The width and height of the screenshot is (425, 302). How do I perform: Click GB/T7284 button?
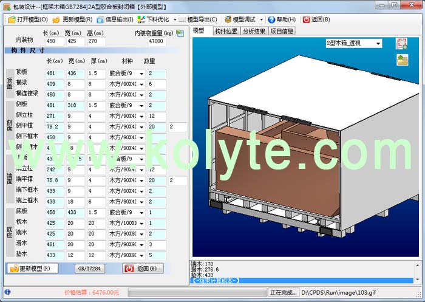click(x=90, y=269)
